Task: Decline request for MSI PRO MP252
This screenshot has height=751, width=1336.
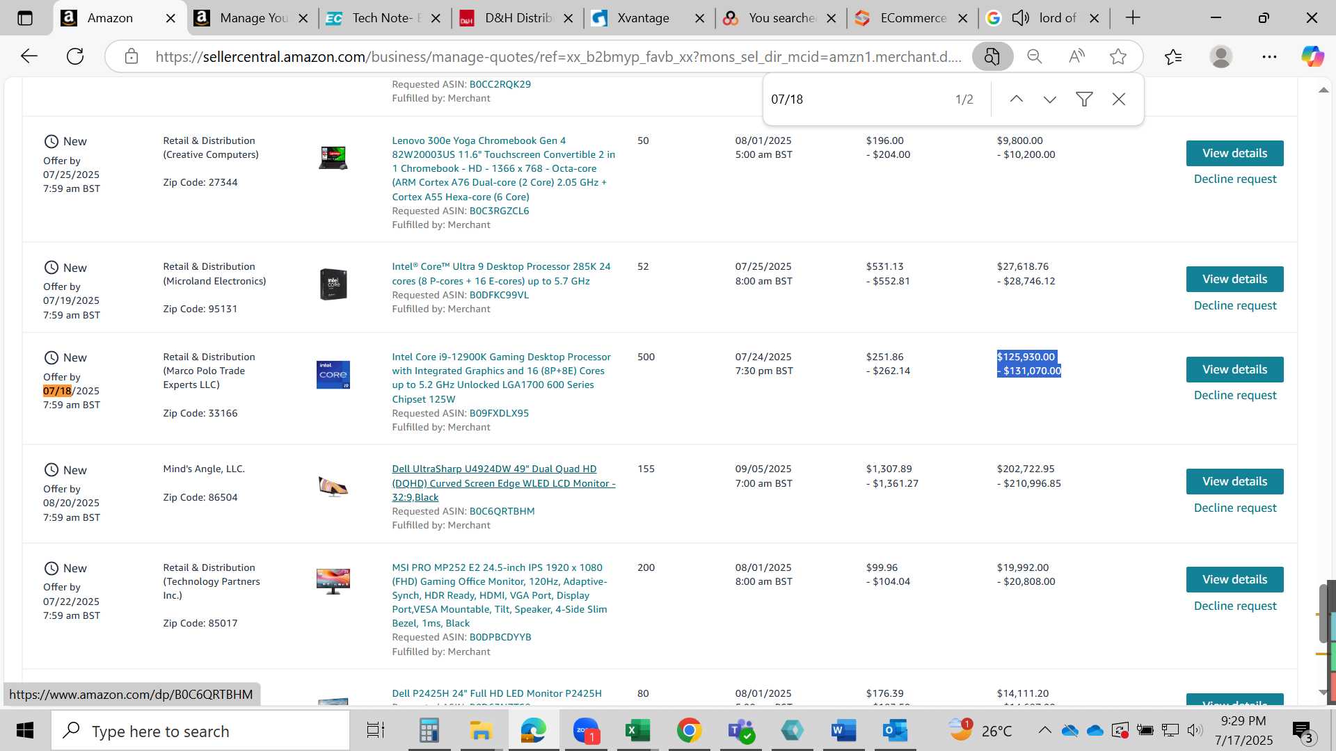Action: (1234, 606)
